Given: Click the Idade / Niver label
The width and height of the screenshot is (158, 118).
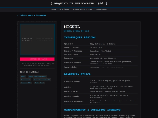Looking at the screenshot, I should (x=71, y=47).
